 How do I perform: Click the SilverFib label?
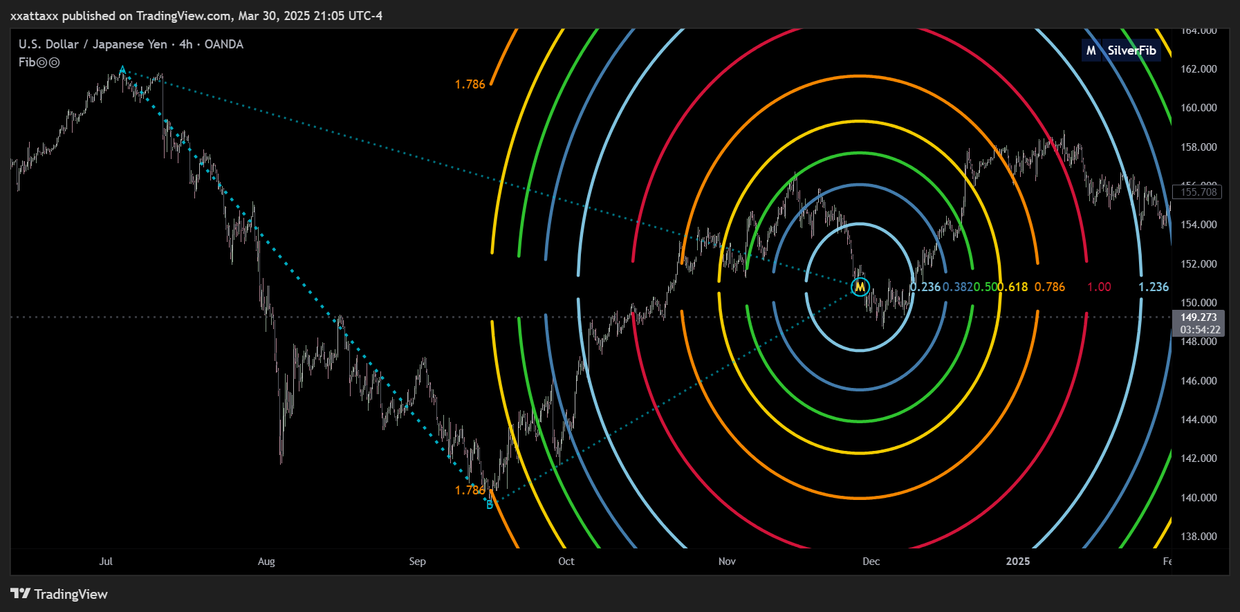click(1131, 50)
